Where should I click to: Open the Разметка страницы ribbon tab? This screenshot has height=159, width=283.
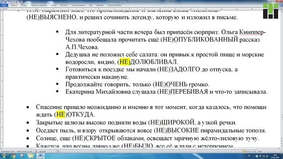point(39,5)
